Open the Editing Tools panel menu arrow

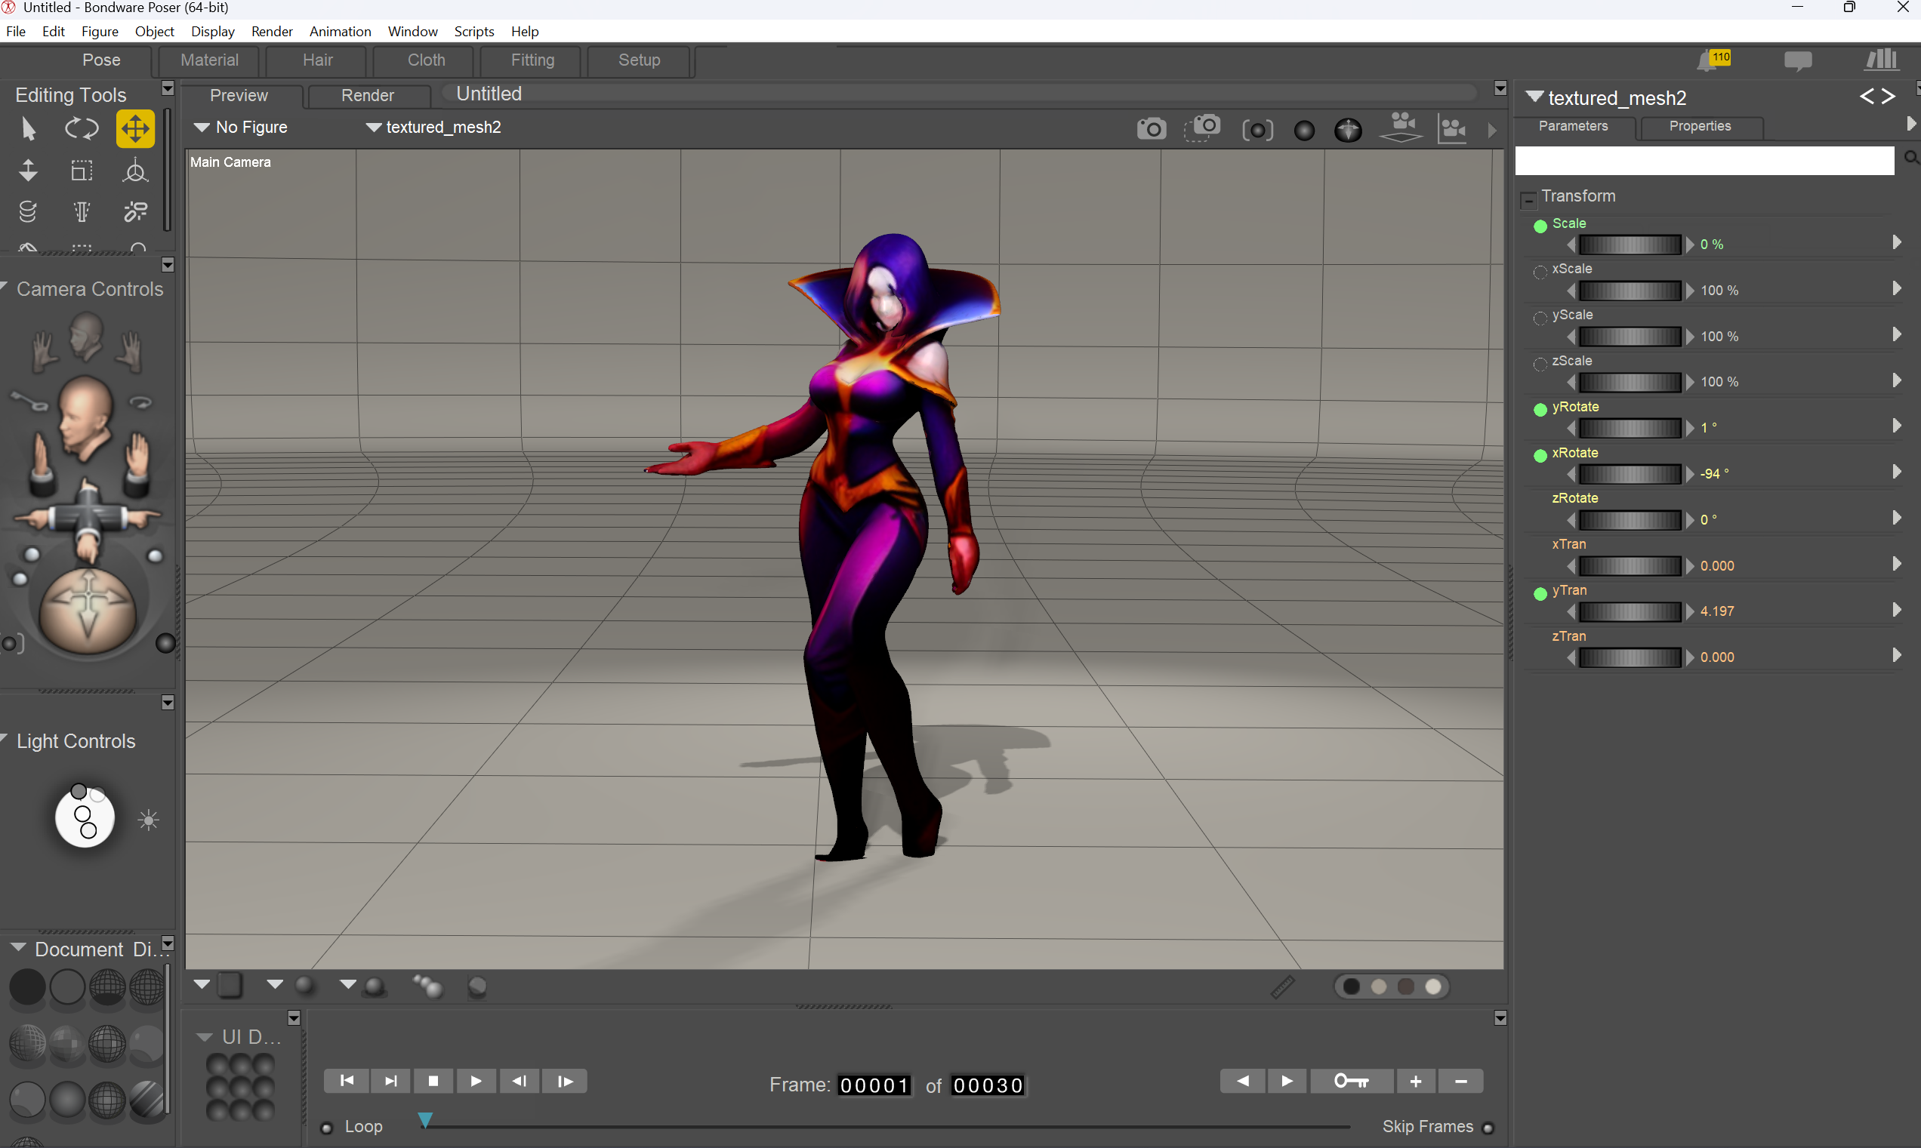167,88
